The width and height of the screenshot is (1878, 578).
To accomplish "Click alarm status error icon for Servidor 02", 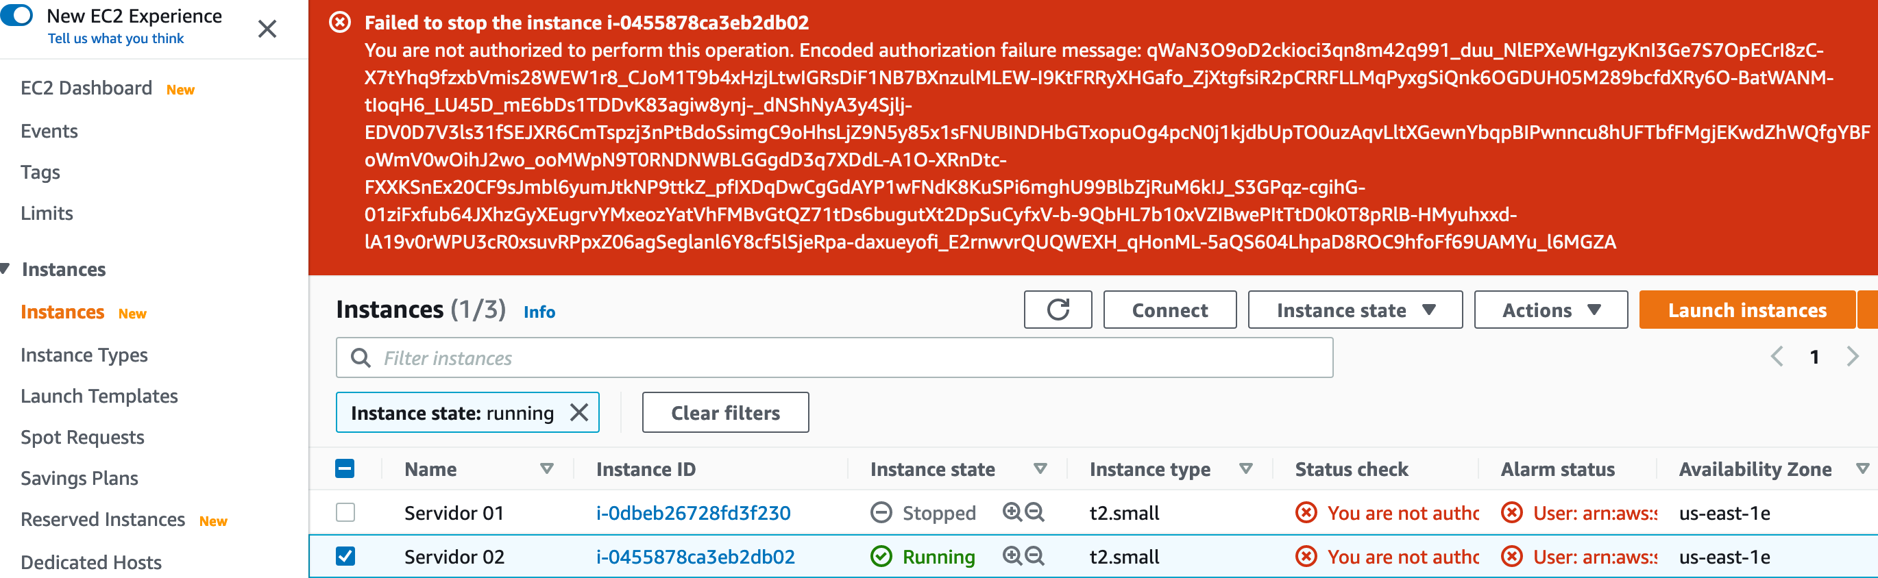I will [1511, 557].
